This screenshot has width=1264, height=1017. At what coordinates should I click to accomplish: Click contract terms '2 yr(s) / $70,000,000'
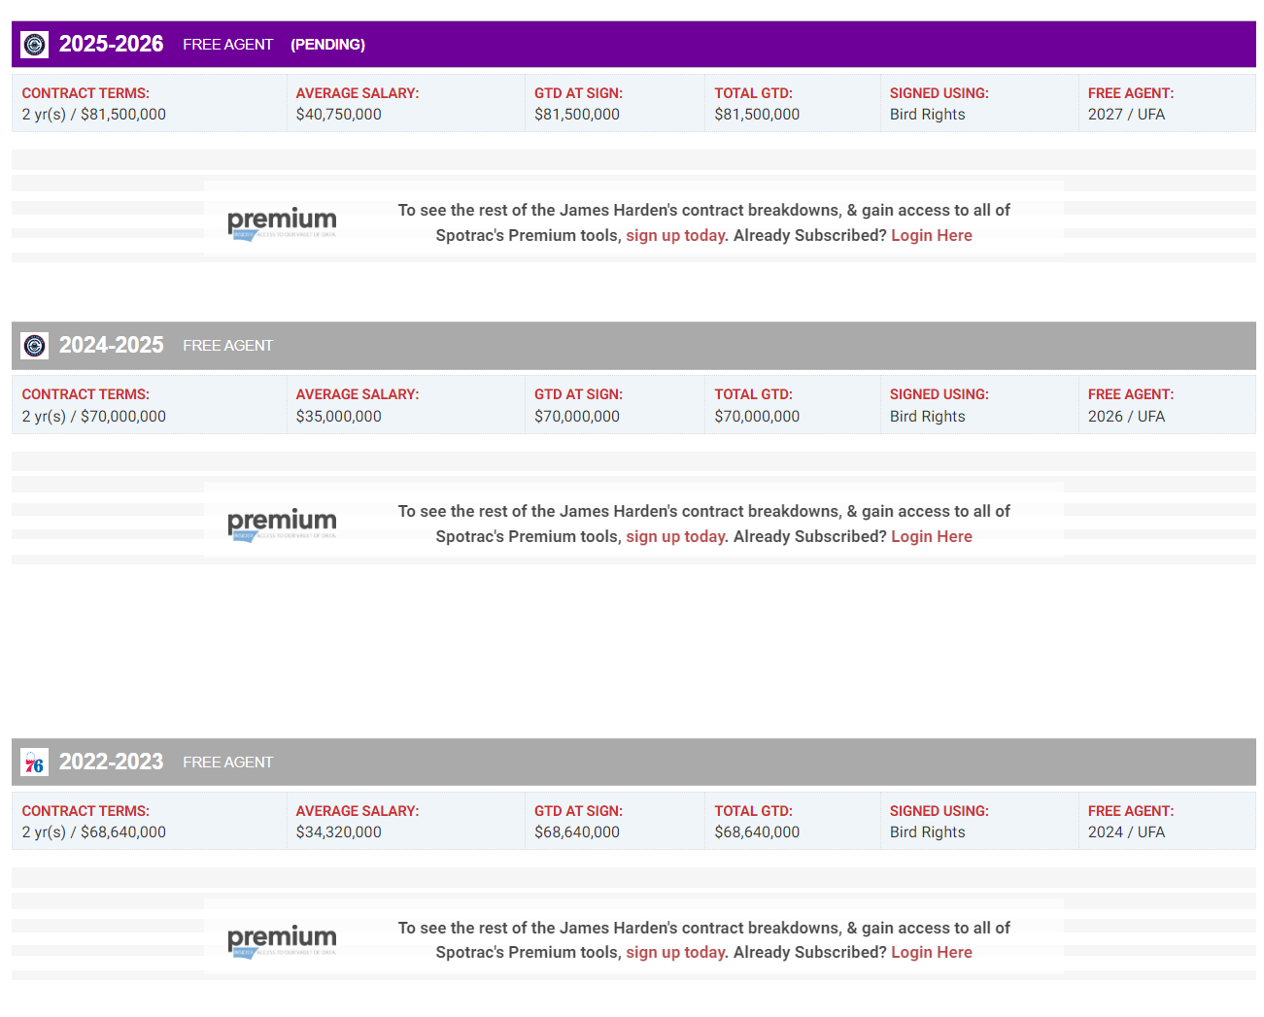click(94, 416)
